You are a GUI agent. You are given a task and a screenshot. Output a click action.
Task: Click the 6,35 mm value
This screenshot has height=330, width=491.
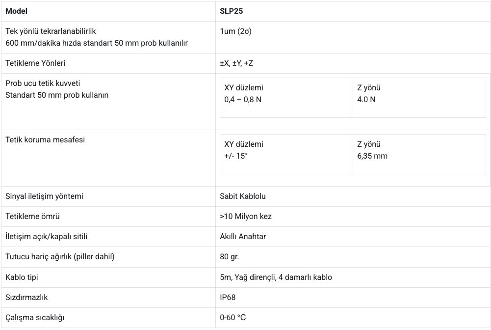pos(372,156)
